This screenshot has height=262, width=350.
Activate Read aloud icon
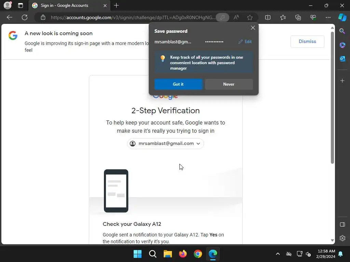pyautogui.click(x=236, y=17)
